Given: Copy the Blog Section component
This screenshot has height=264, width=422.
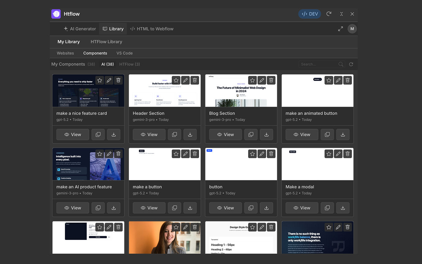Looking at the screenshot, I should point(251,135).
